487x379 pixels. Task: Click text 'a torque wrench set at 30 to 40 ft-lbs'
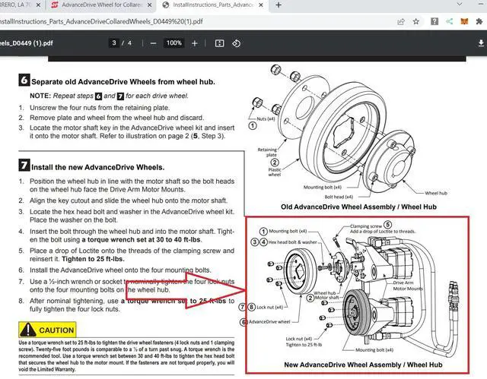(141, 239)
